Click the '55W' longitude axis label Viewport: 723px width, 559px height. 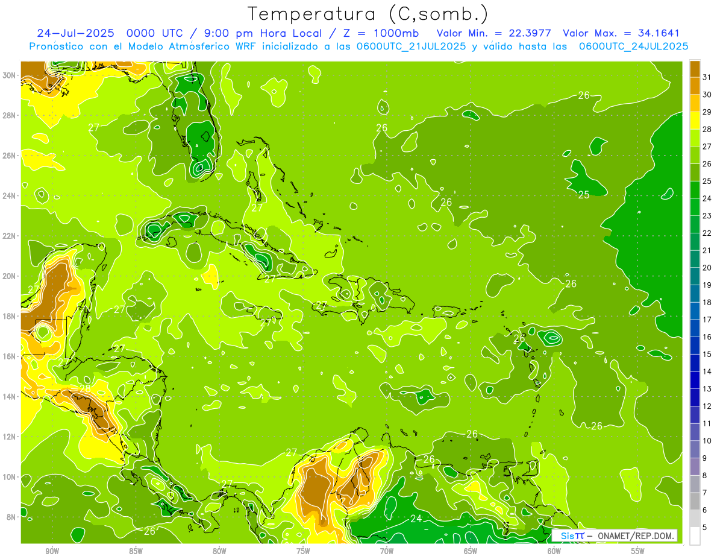(x=638, y=551)
